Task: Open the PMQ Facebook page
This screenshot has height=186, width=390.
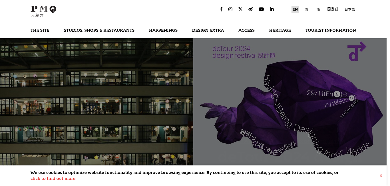Action: (221, 9)
